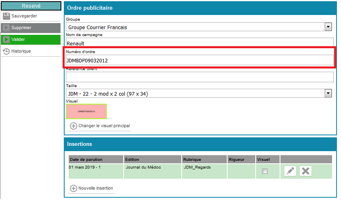The height and width of the screenshot is (203, 341).
Task: Click the floppy disk Sauvegarder icon
Action: [x=7, y=16]
